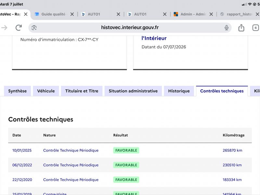Open the Historique tab
Viewport: 260px width, 195px height.
pyautogui.click(x=179, y=91)
